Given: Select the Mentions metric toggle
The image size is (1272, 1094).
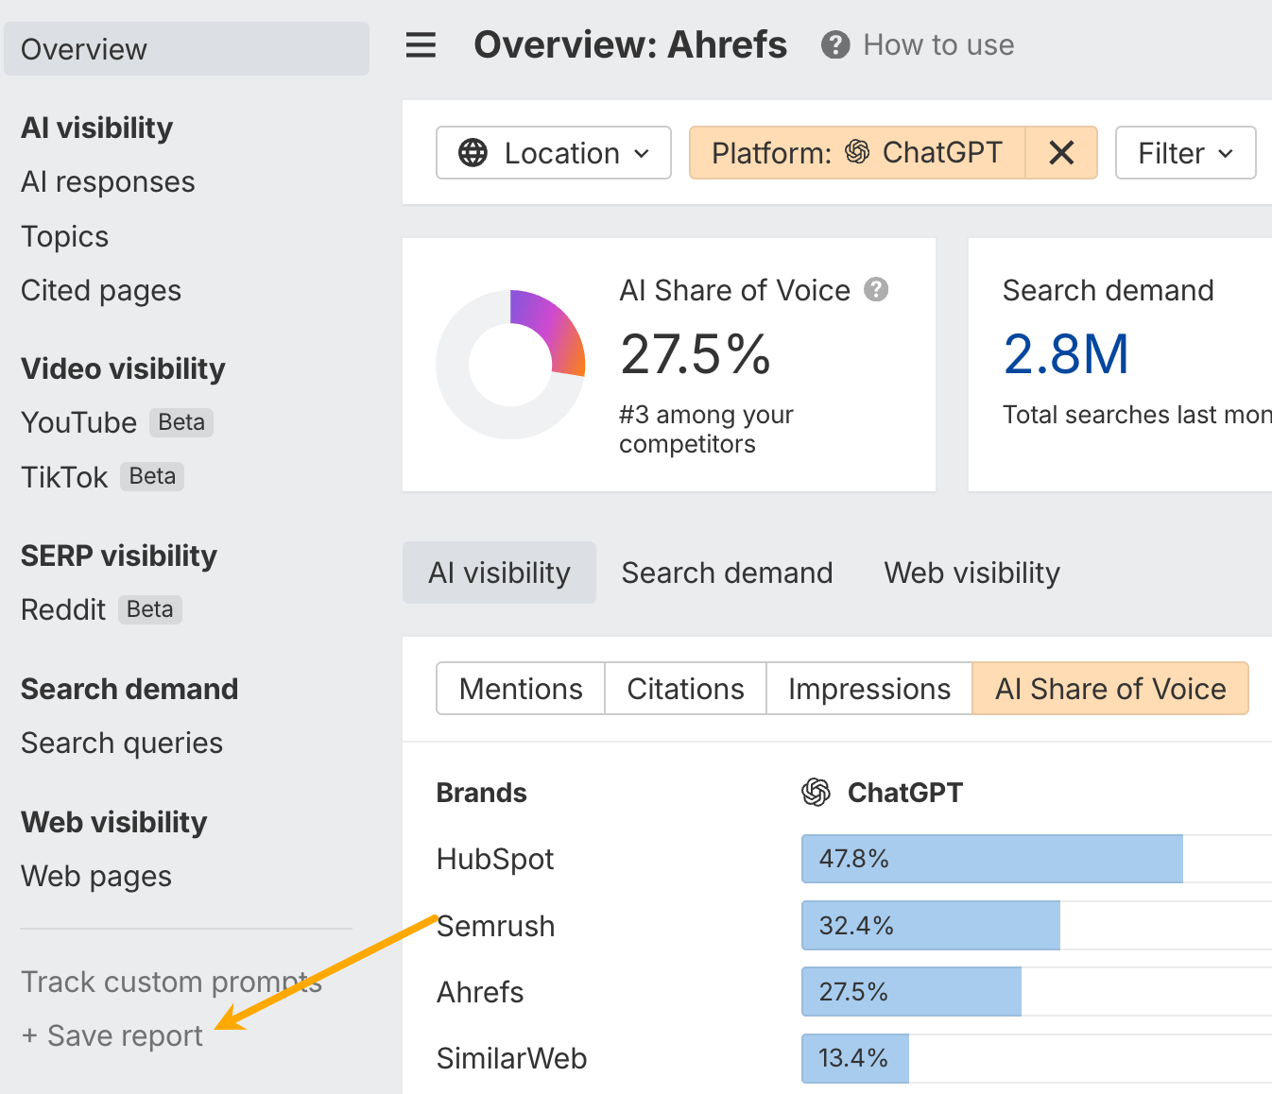Looking at the screenshot, I should tap(521, 689).
